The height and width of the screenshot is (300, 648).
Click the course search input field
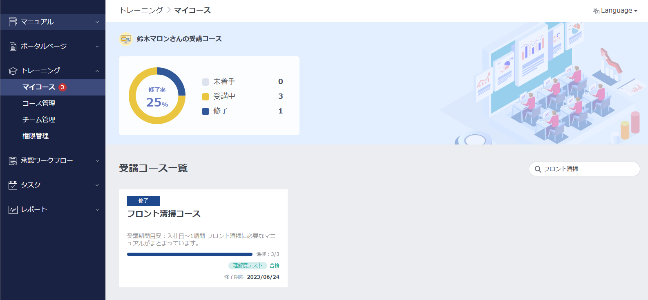(x=588, y=169)
